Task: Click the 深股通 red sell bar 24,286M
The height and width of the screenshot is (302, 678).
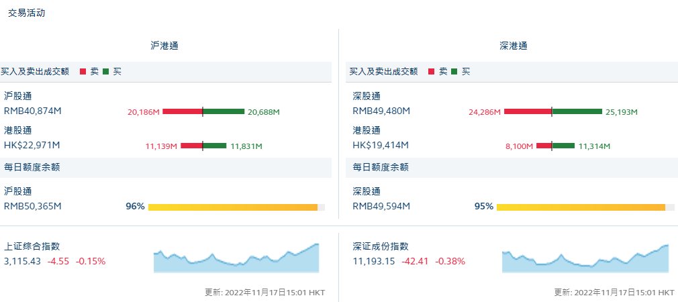Action: coord(527,111)
